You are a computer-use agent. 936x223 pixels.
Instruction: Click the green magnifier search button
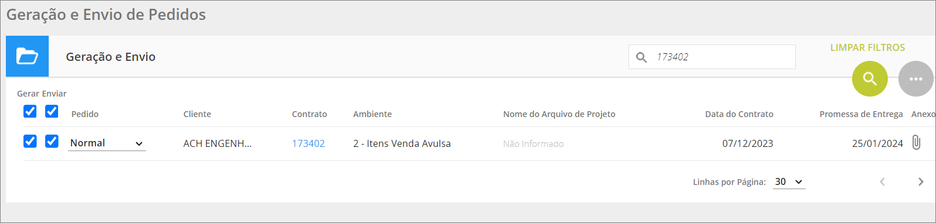(x=870, y=78)
